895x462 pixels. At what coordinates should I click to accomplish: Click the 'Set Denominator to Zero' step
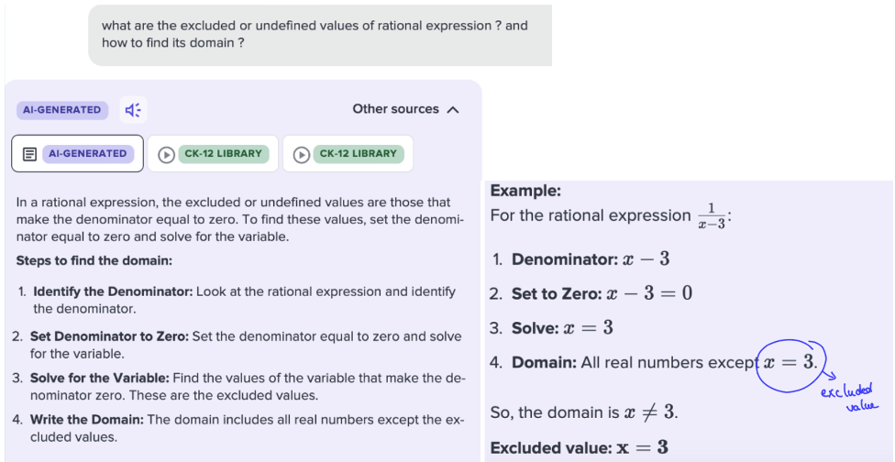click(x=109, y=336)
